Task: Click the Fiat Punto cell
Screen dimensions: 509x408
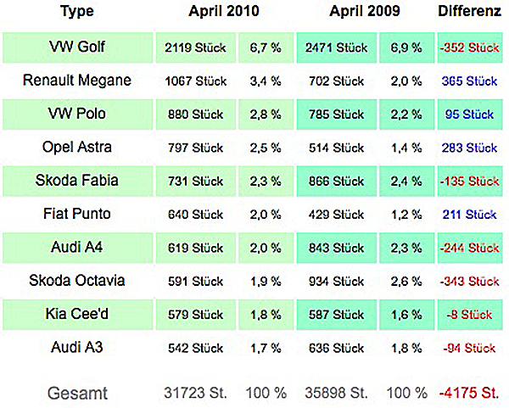Action: click(77, 214)
